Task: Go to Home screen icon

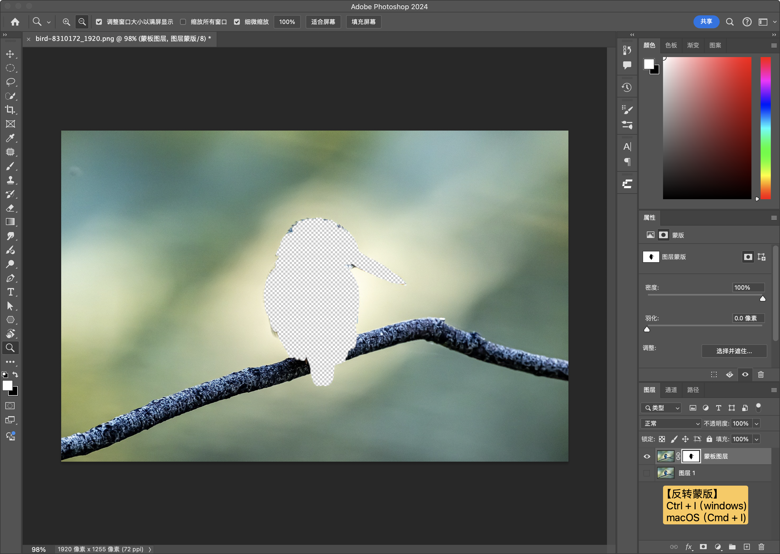Action: click(15, 22)
